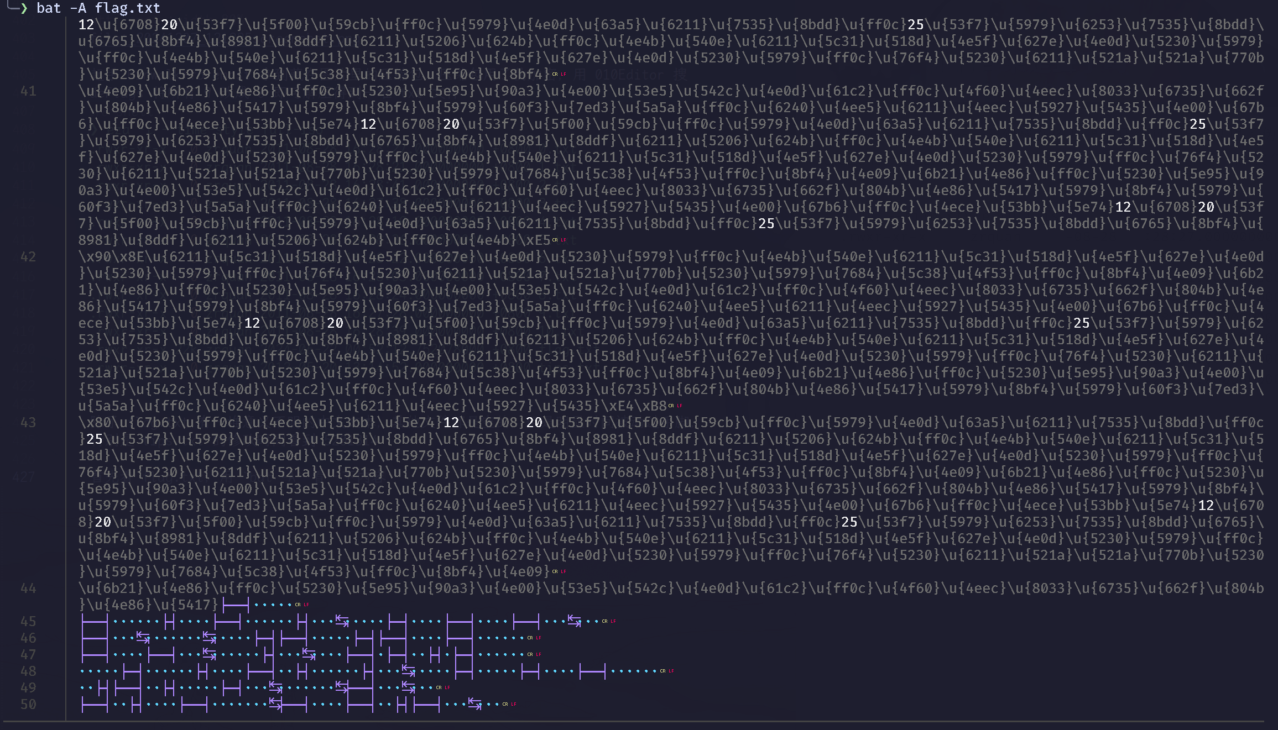
Task: Click the CR LF marker ending line 48
Action: pos(667,671)
